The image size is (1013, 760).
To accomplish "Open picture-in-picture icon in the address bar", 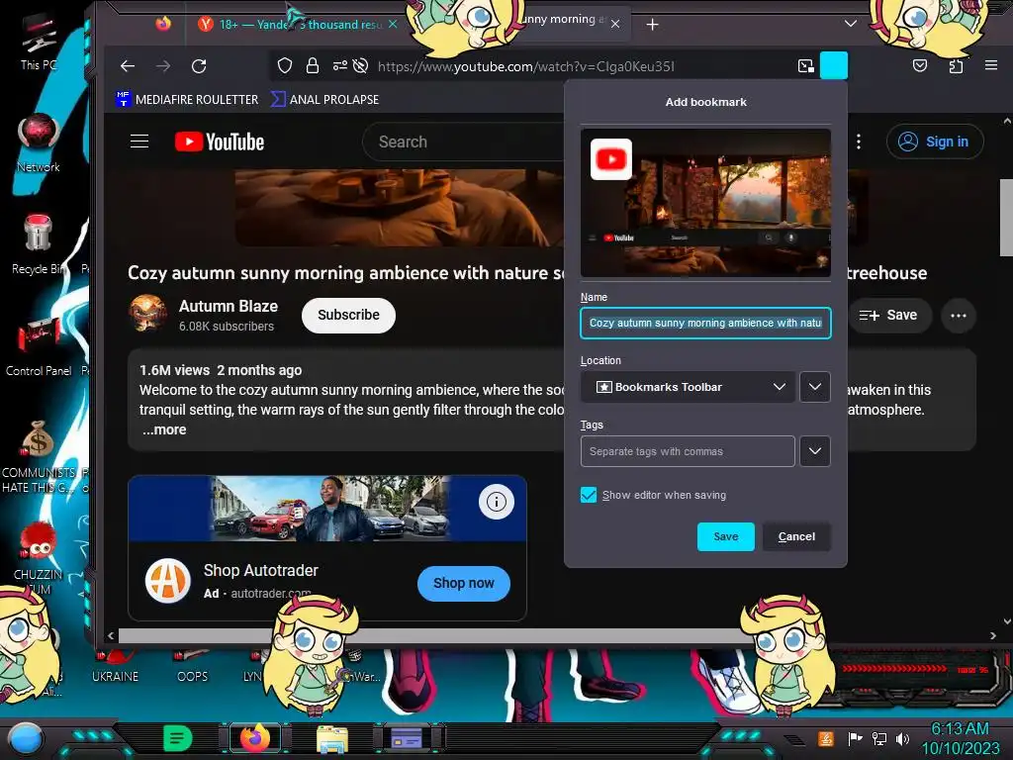I will click(x=805, y=66).
